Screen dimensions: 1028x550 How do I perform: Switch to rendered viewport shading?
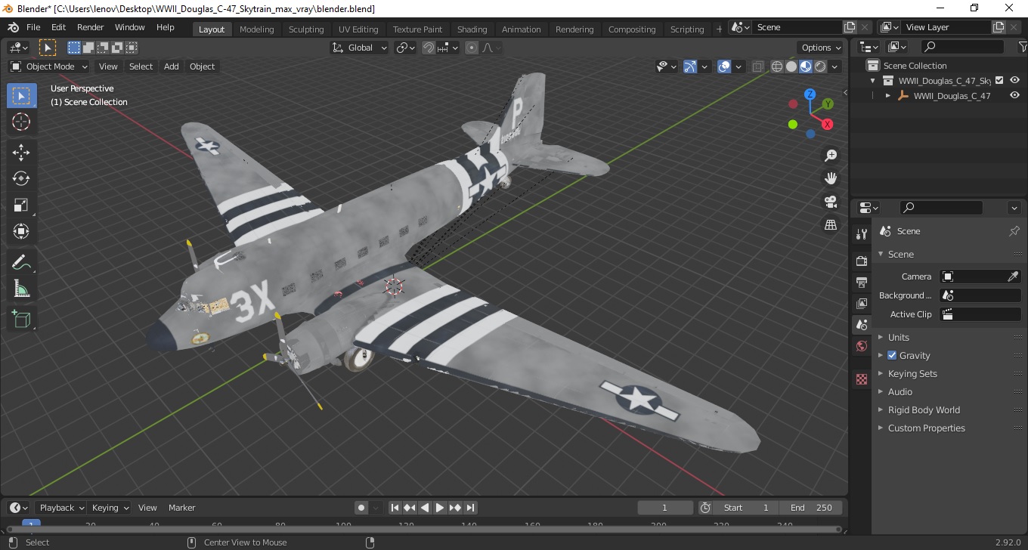[820, 66]
